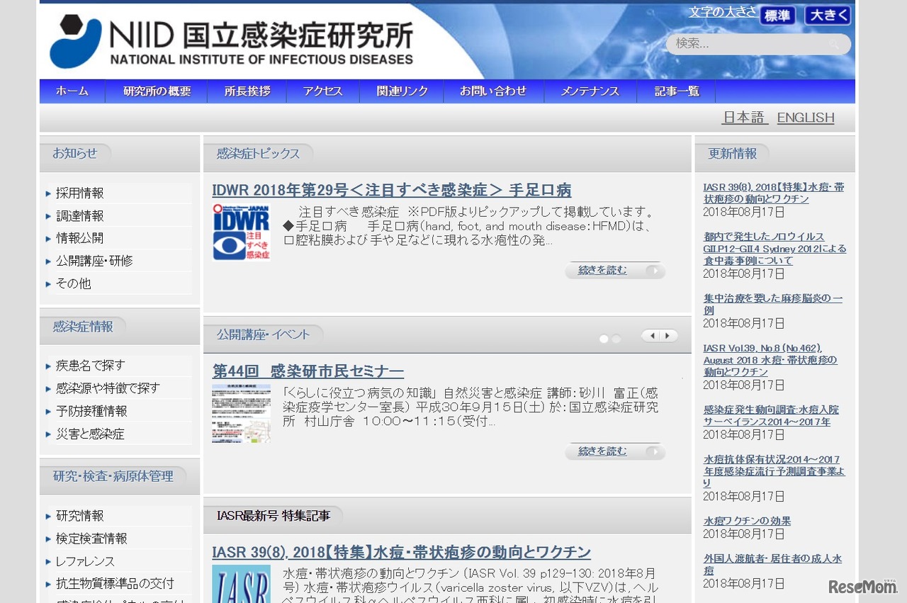Click the next carousel arrow
The height and width of the screenshot is (603, 907).
(x=667, y=335)
